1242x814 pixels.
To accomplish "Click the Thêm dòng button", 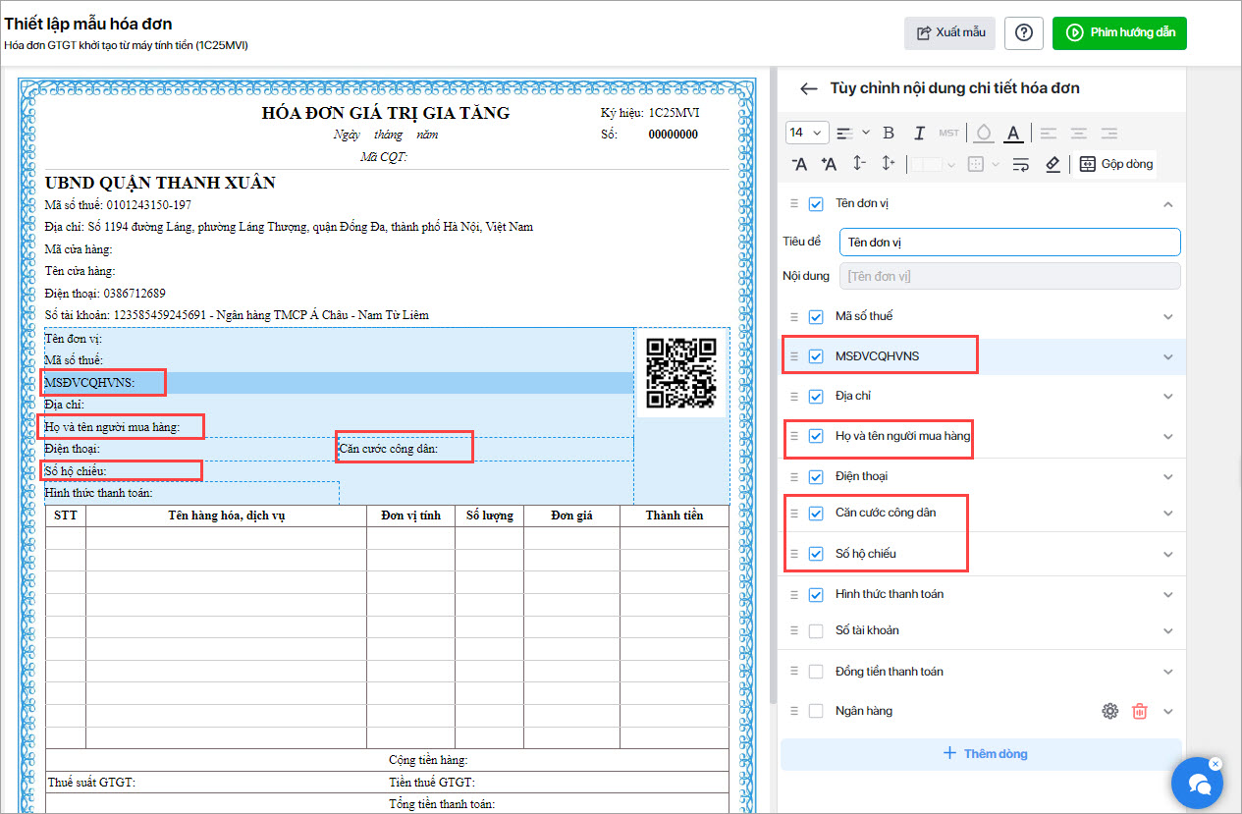I will click(981, 754).
